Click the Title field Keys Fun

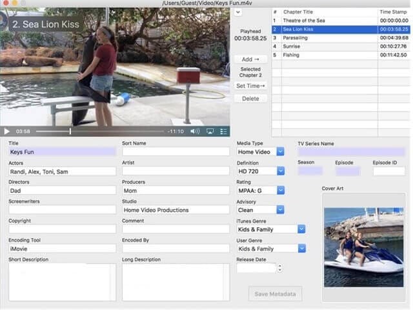coord(62,152)
